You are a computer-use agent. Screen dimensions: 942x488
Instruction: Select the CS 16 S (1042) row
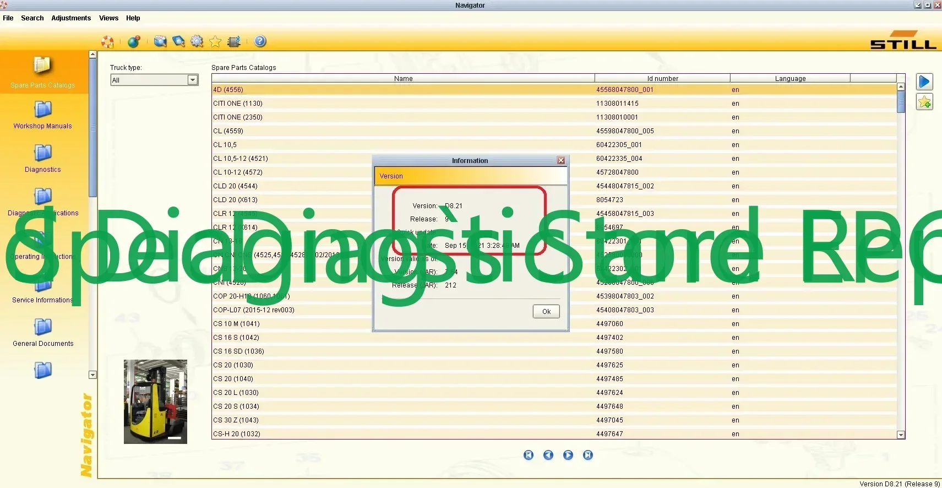click(554, 337)
